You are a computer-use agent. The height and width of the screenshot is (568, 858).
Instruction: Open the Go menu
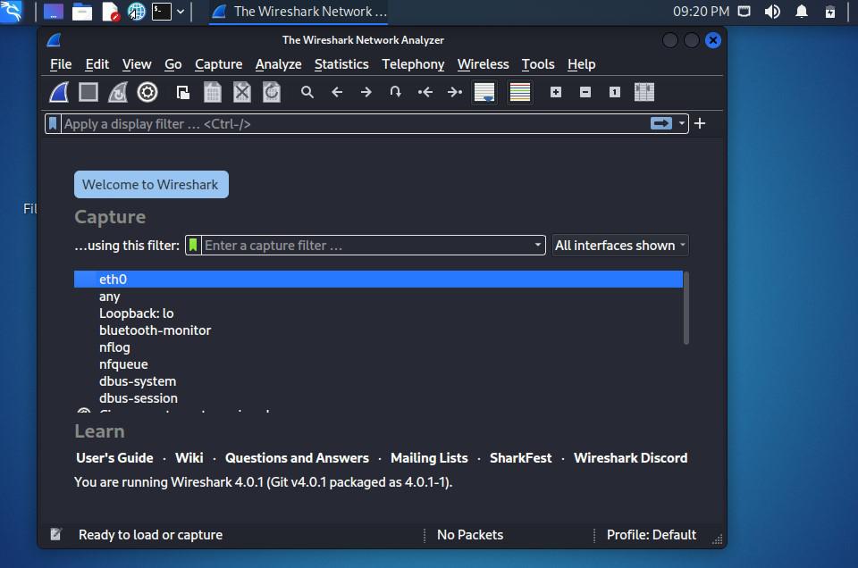[172, 64]
